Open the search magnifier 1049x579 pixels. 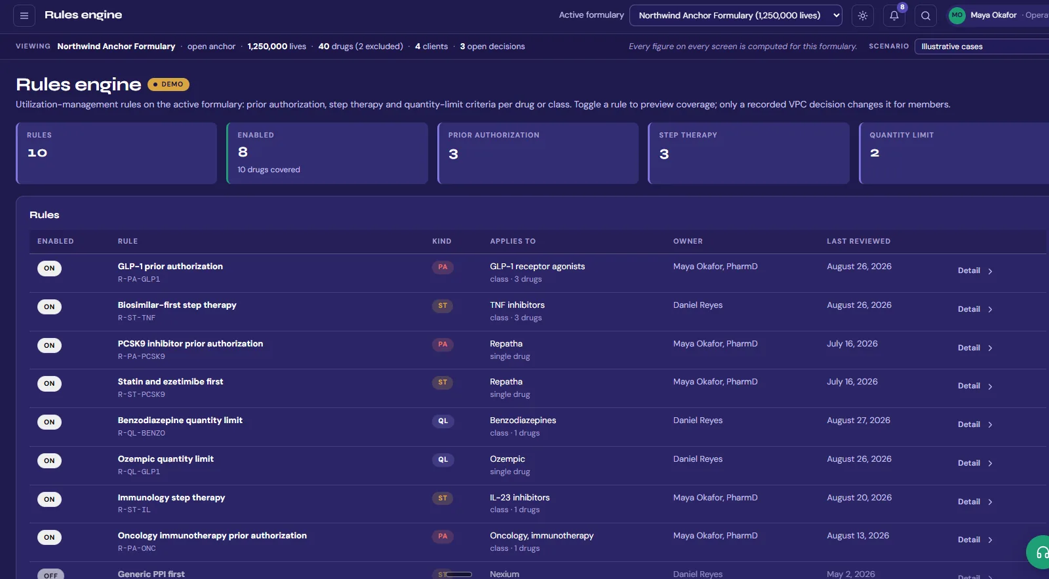pos(926,16)
